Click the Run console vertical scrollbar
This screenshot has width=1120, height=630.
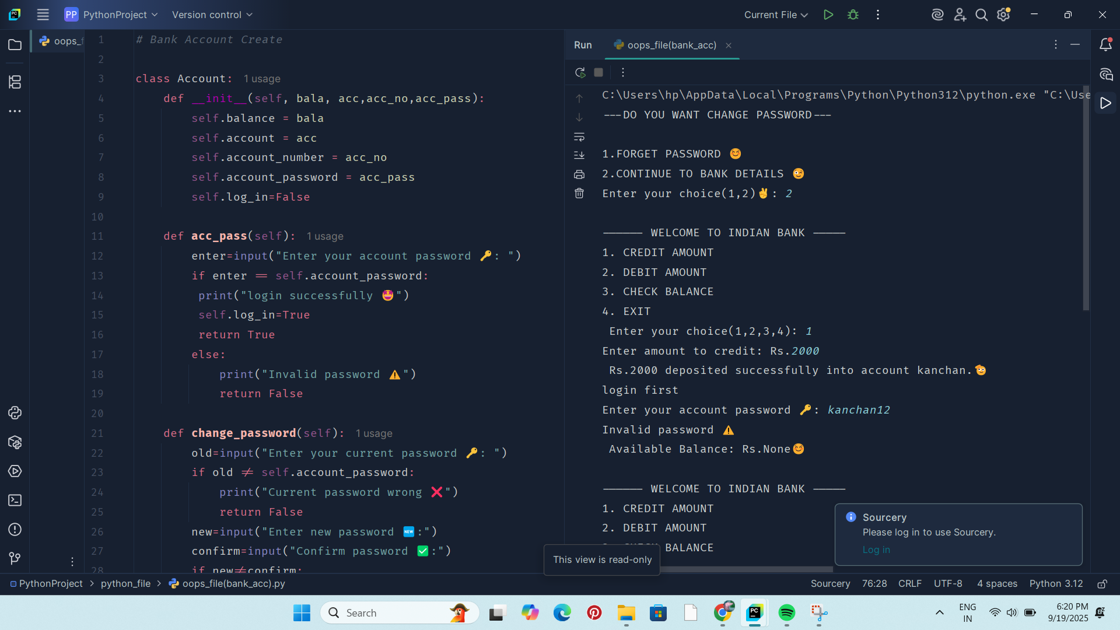pyautogui.click(x=1086, y=198)
